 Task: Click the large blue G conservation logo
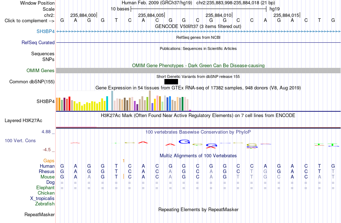[x=184, y=141]
